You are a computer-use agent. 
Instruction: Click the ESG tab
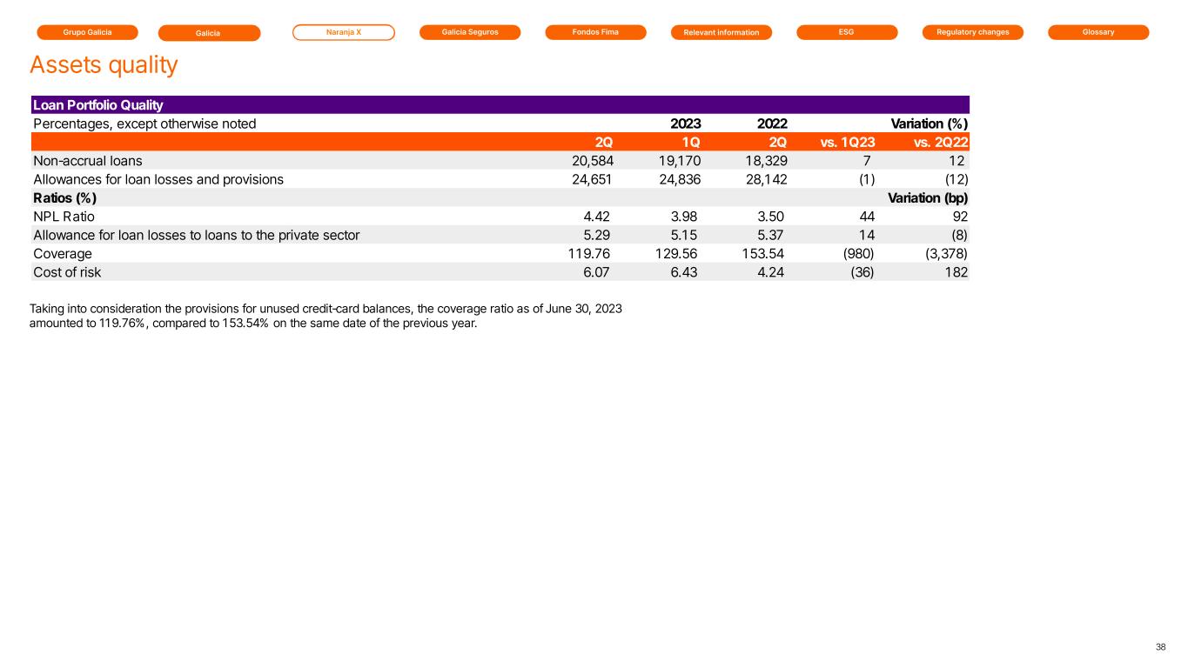click(x=847, y=32)
